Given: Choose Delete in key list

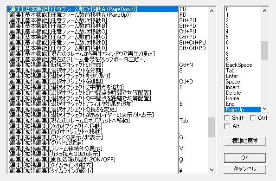Looking at the screenshot, I should (243, 93).
